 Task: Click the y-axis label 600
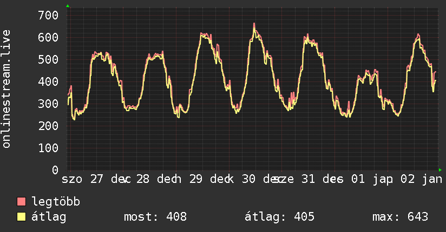(x=48, y=37)
